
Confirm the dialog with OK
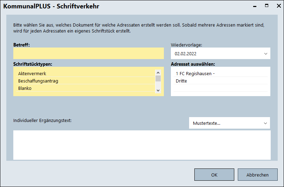click(214, 175)
